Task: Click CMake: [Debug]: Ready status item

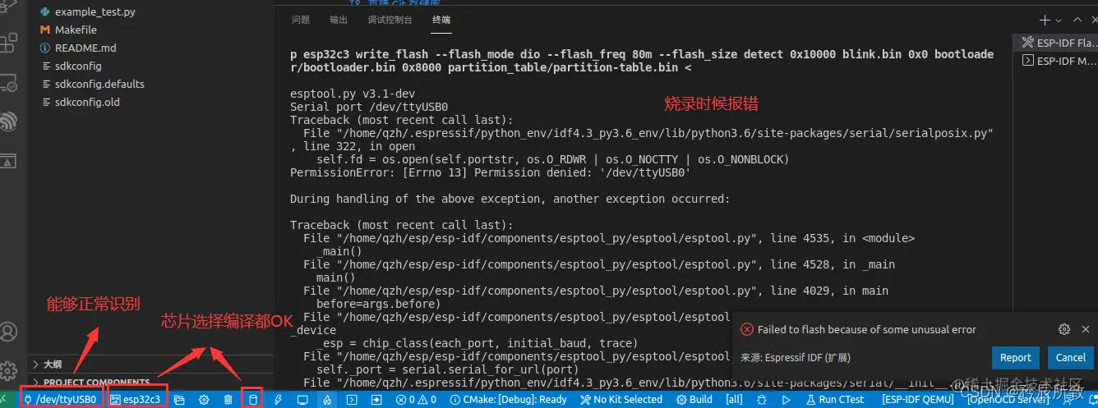Action: 509,400
